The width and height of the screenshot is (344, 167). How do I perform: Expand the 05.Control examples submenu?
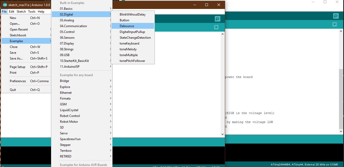82,32
